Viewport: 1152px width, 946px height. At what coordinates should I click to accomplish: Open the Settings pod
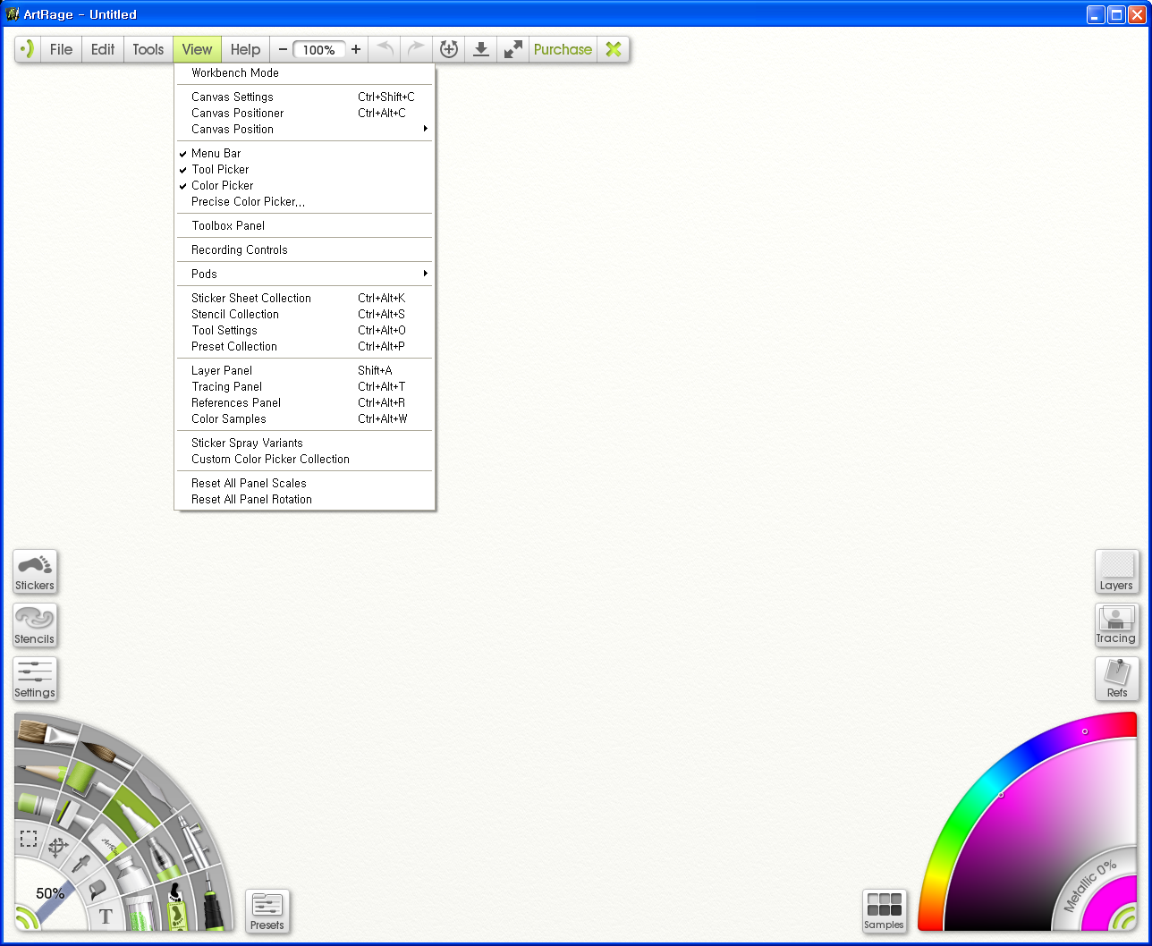point(35,680)
